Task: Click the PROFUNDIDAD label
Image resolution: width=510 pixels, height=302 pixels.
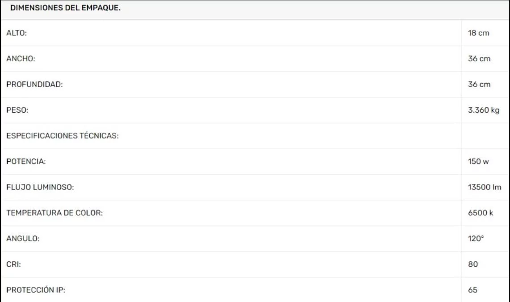Action: (x=34, y=84)
